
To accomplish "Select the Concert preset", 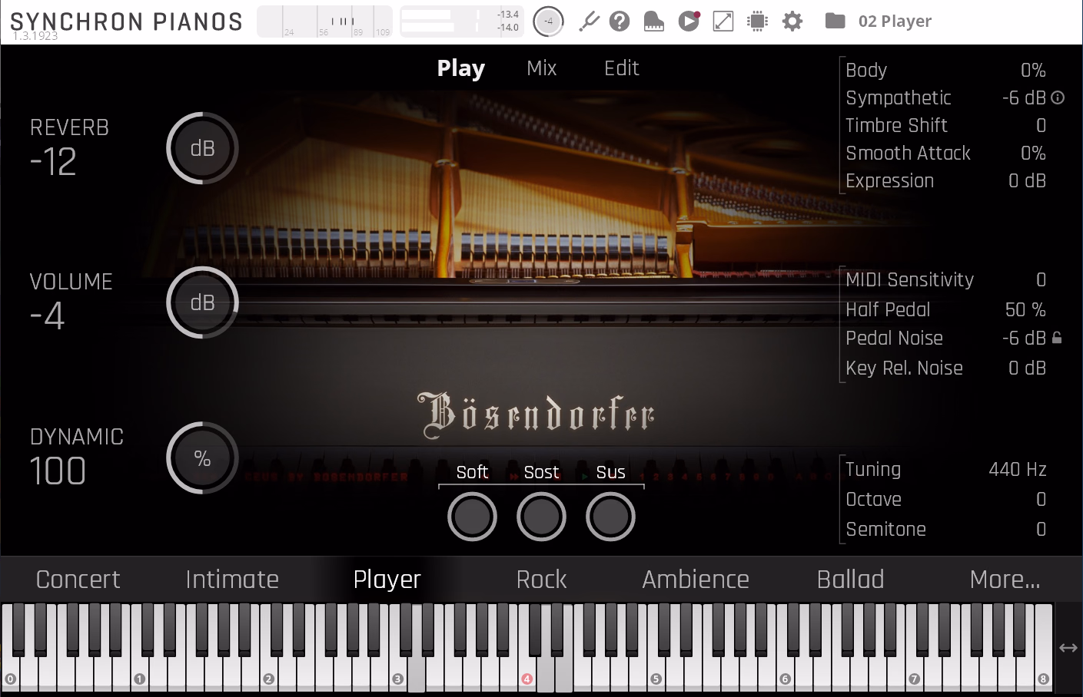I will pyautogui.click(x=78, y=579).
